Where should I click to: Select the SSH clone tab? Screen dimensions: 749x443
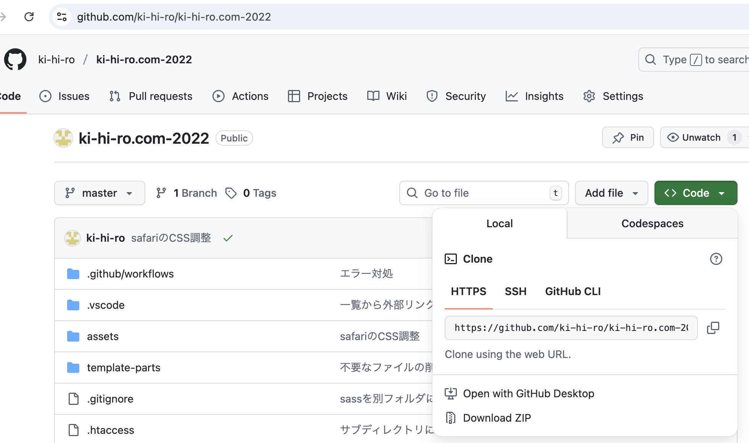click(x=516, y=291)
